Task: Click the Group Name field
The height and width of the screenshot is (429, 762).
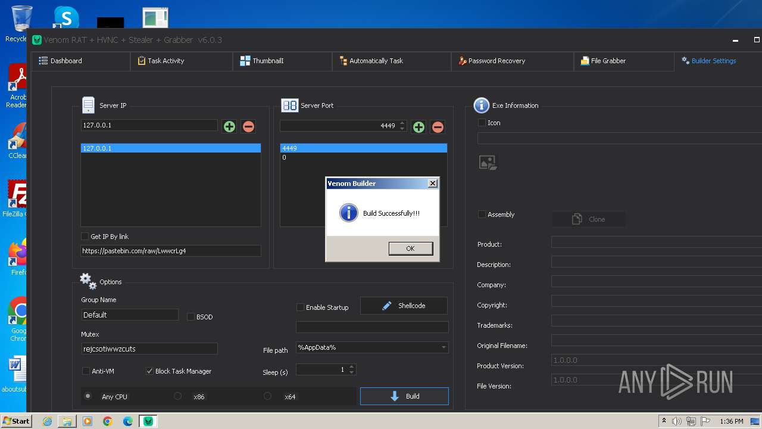Action: coord(130,315)
